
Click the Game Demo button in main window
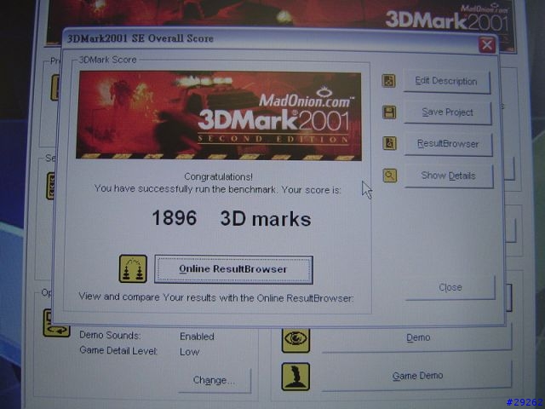pyautogui.click(x=417, y=376)
